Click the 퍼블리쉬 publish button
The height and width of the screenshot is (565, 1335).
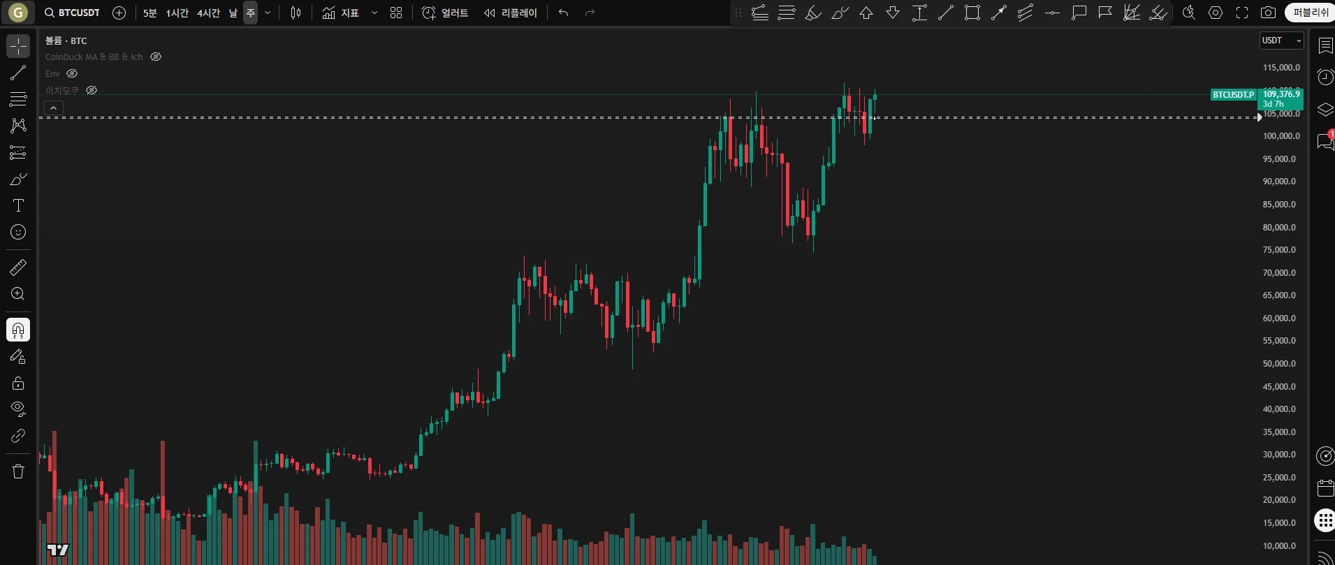coord(1311,13)
